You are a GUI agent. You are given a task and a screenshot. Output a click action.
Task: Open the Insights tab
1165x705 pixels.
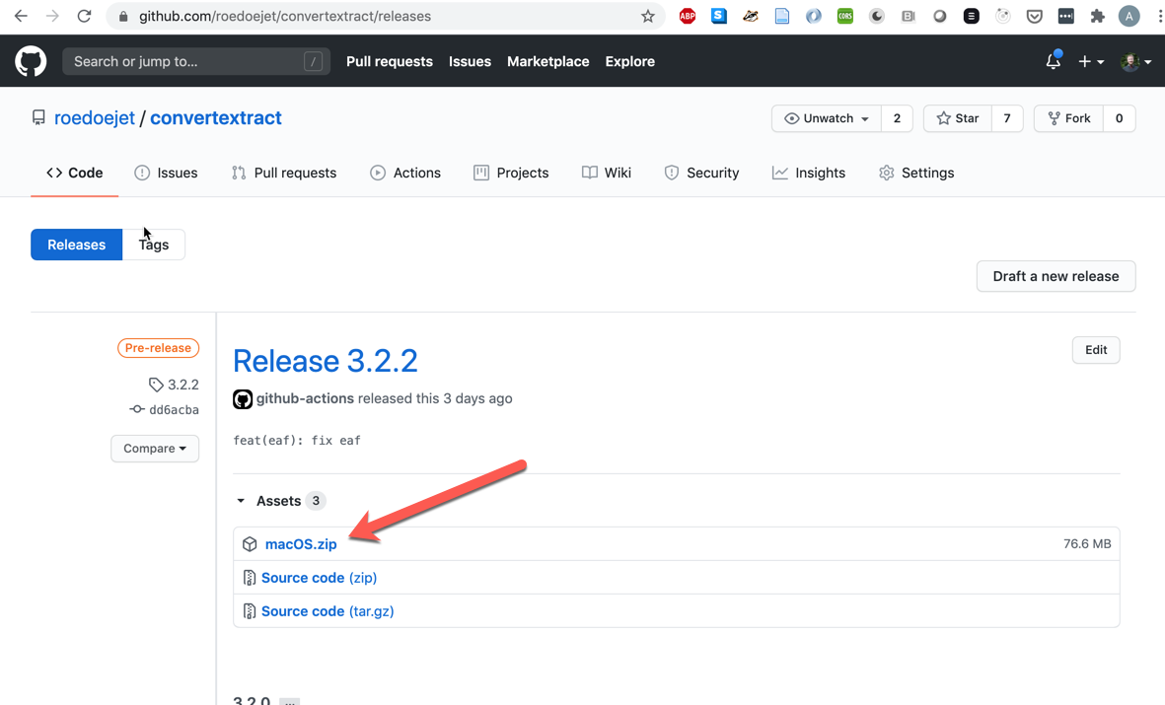pyautogui.click(x=808, y=173)
